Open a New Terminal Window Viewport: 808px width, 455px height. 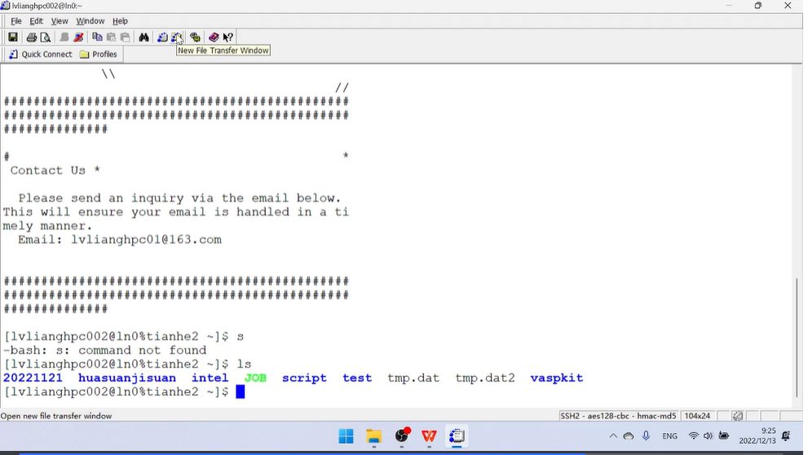click(162, 38)
